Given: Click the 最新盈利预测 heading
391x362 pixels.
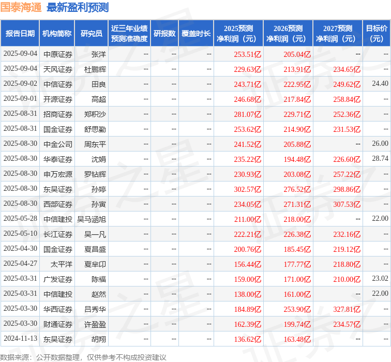Looking at the screenshot, I should 78,7.
